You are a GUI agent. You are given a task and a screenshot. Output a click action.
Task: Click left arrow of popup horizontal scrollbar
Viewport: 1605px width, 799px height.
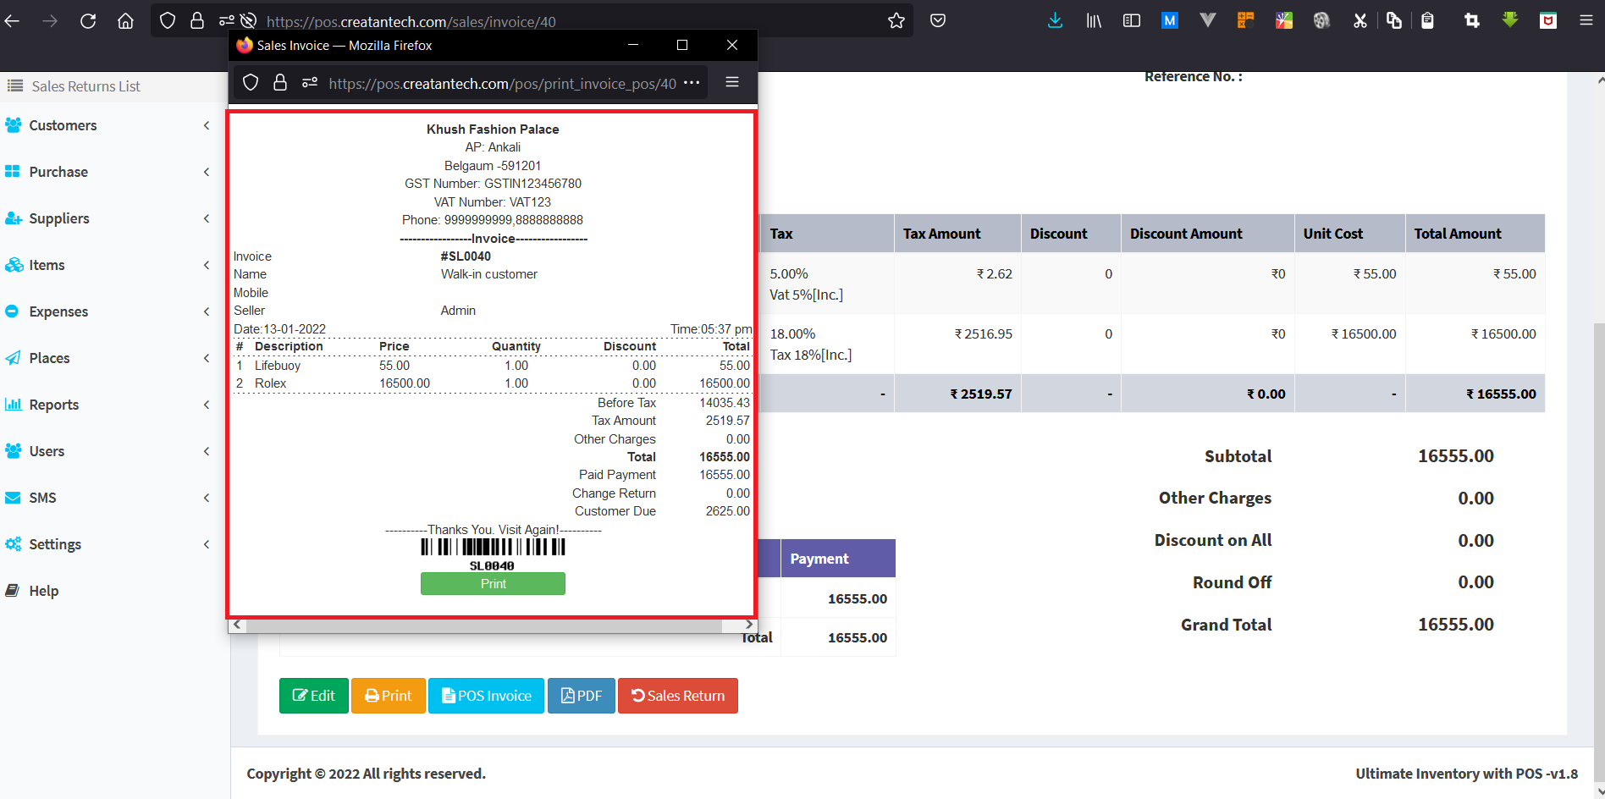pos(237,625)
